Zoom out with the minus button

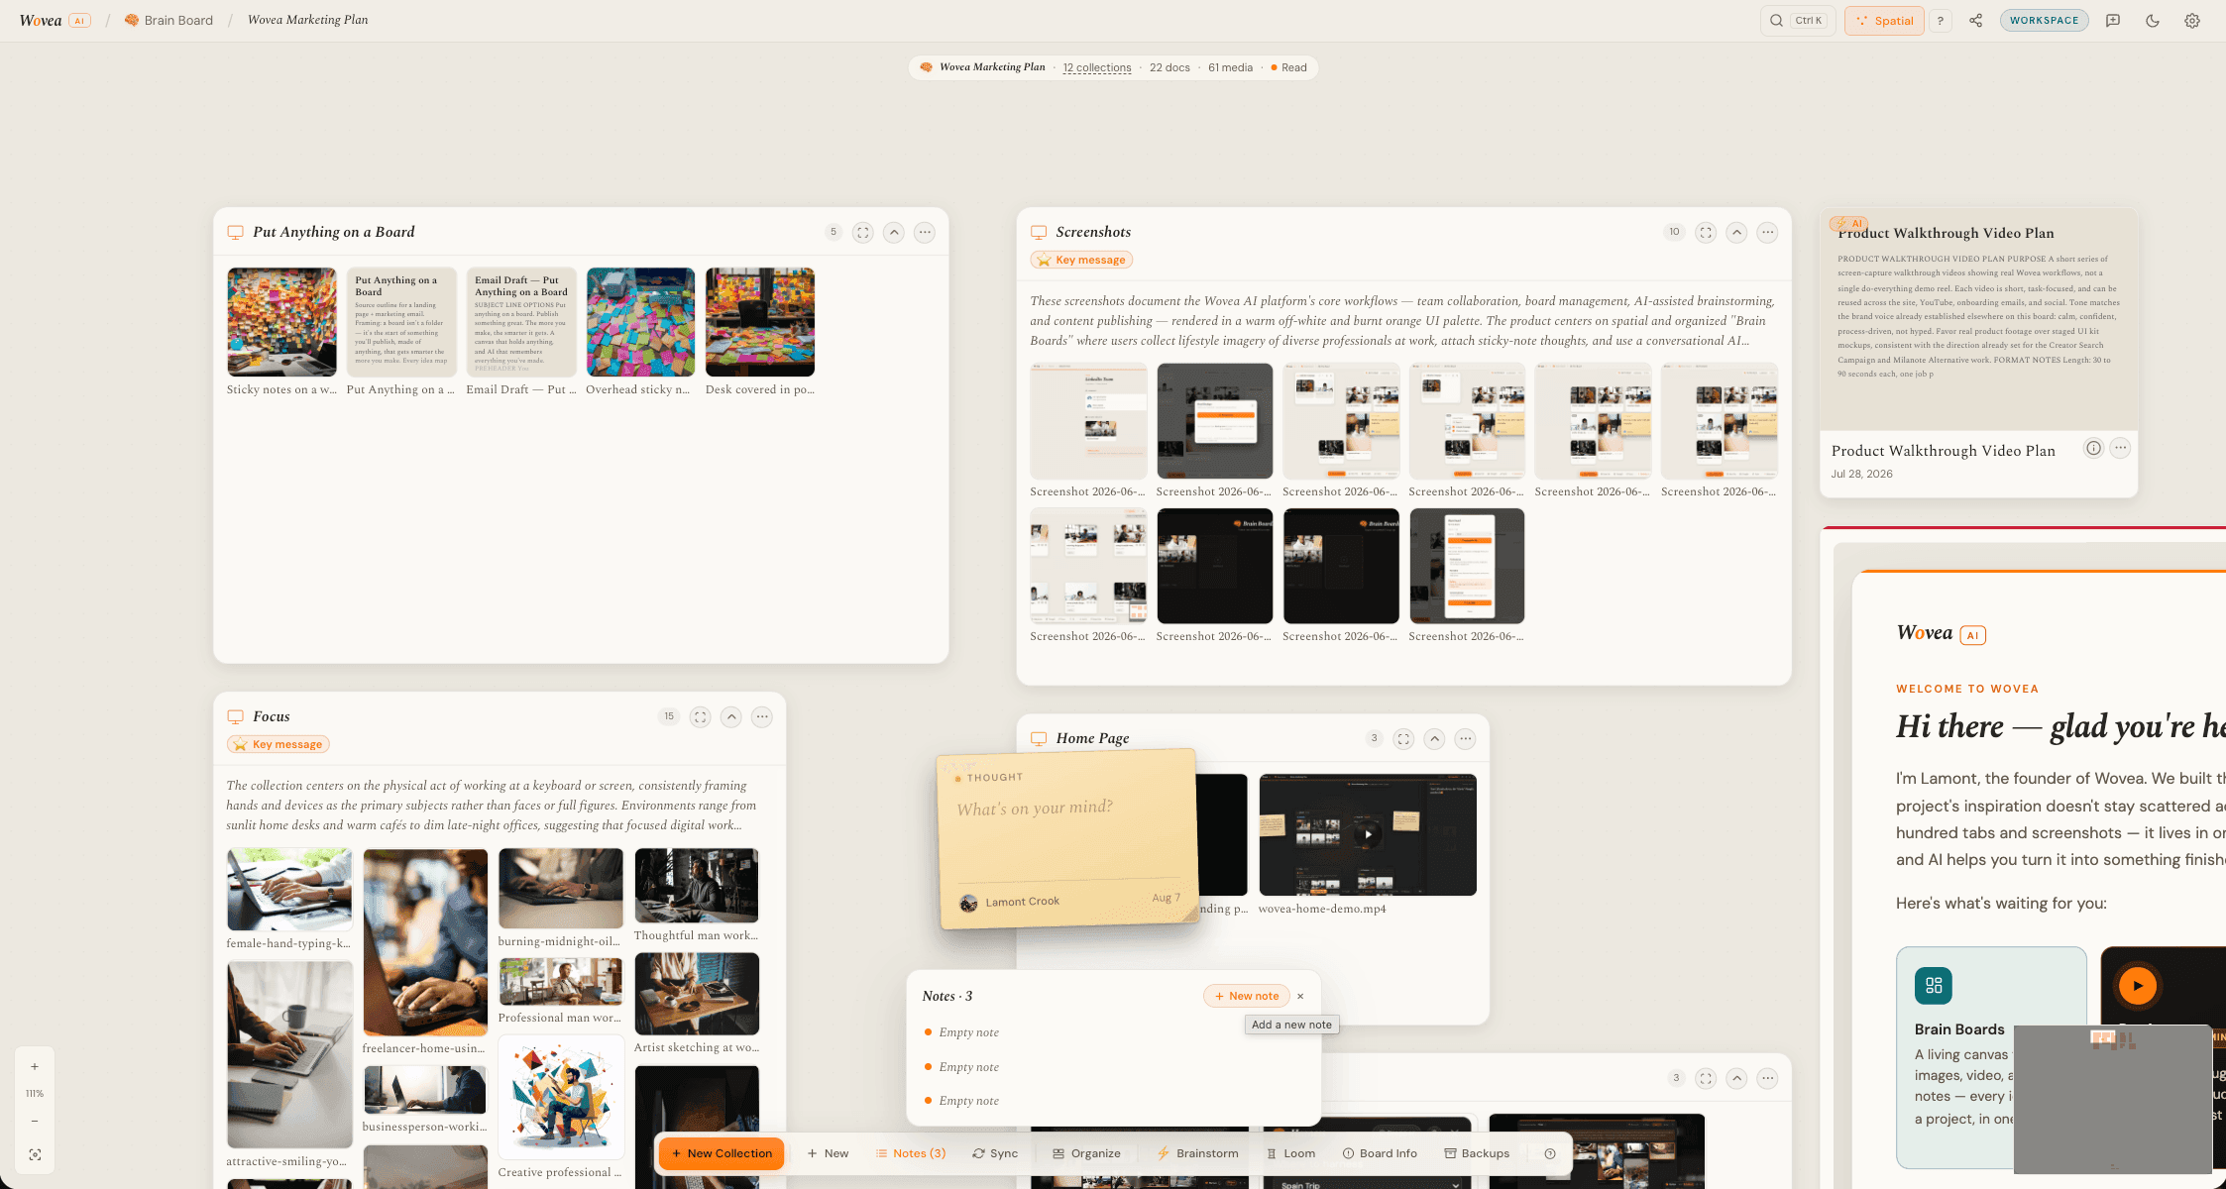click(35, 1121)
